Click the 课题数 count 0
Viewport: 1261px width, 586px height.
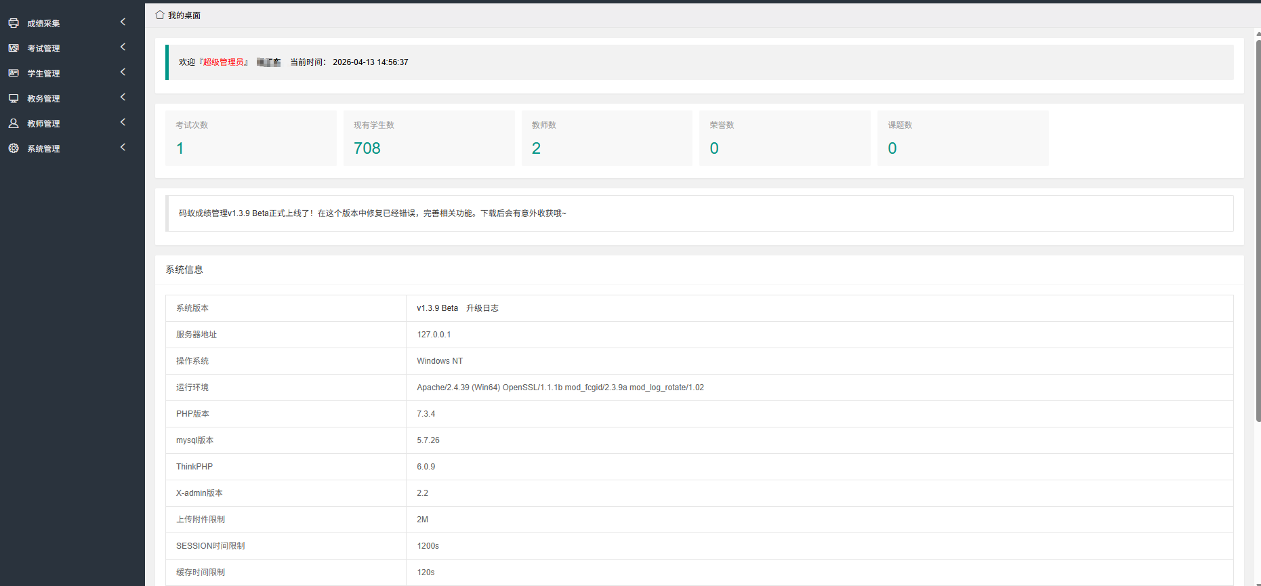(x=892, y=148)
